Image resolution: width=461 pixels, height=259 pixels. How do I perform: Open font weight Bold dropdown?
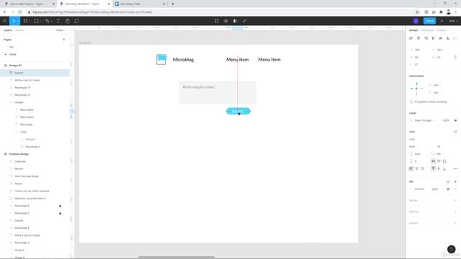click(x=413, y=147)
